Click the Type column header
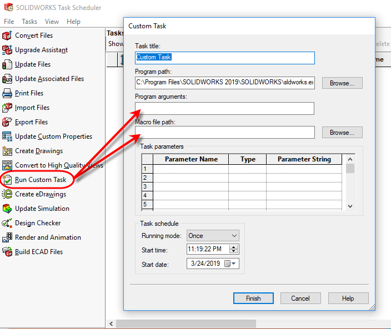Viewport: 391px width, 329px height. [247, 159]
